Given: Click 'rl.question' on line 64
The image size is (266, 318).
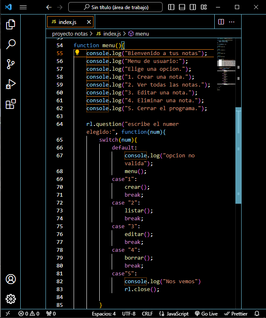Looking at the screenshot, I should click(x=104, y=124).
